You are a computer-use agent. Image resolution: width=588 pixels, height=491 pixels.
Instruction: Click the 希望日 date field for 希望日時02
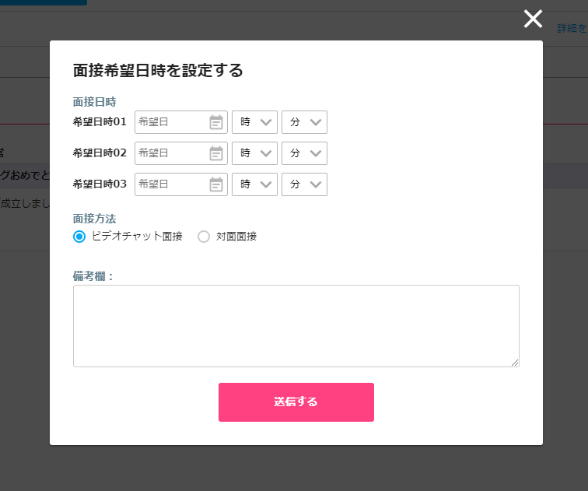click(181, 153)
